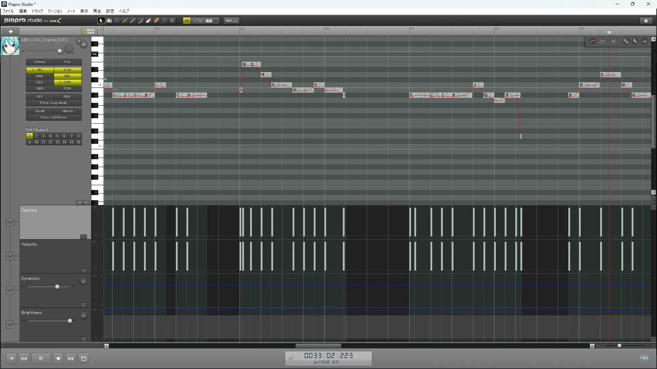Open the Dynamics parameter selector chevron
657x369 pixels.
[x=10, y=290]
